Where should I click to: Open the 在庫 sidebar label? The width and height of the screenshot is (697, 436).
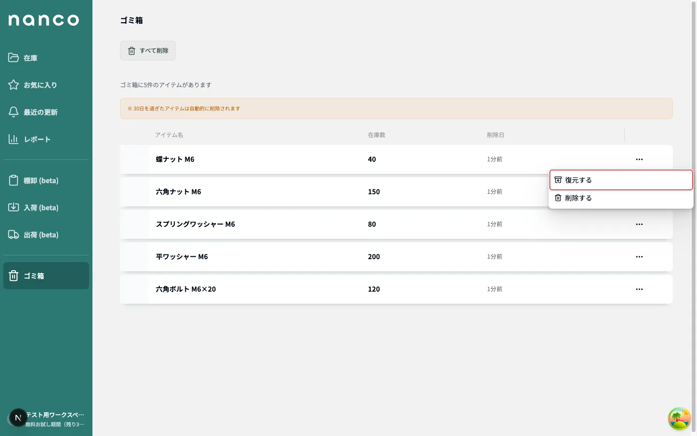coord(30,58)
